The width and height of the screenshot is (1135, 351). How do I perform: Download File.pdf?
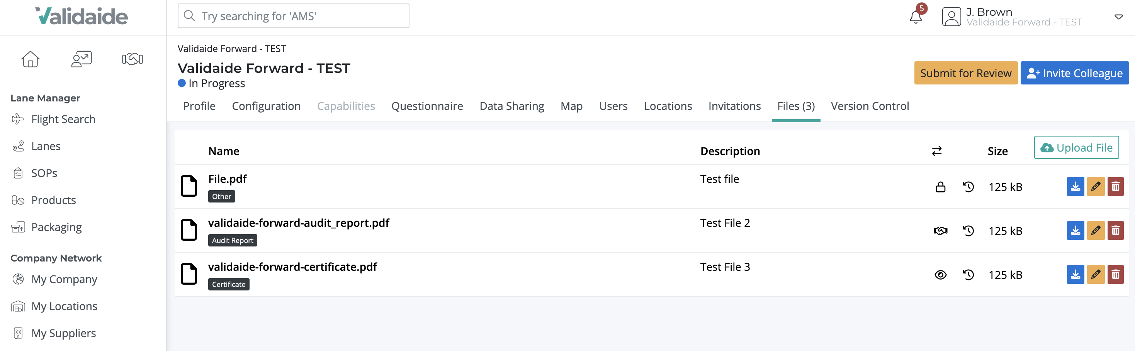click(1075, 187)
